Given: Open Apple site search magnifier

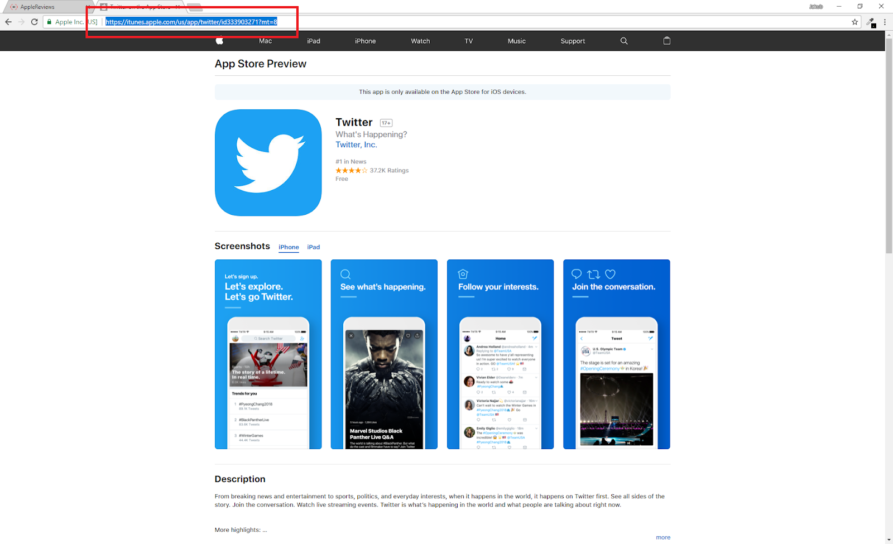Looking at the screenshot, I should point(624,41).
